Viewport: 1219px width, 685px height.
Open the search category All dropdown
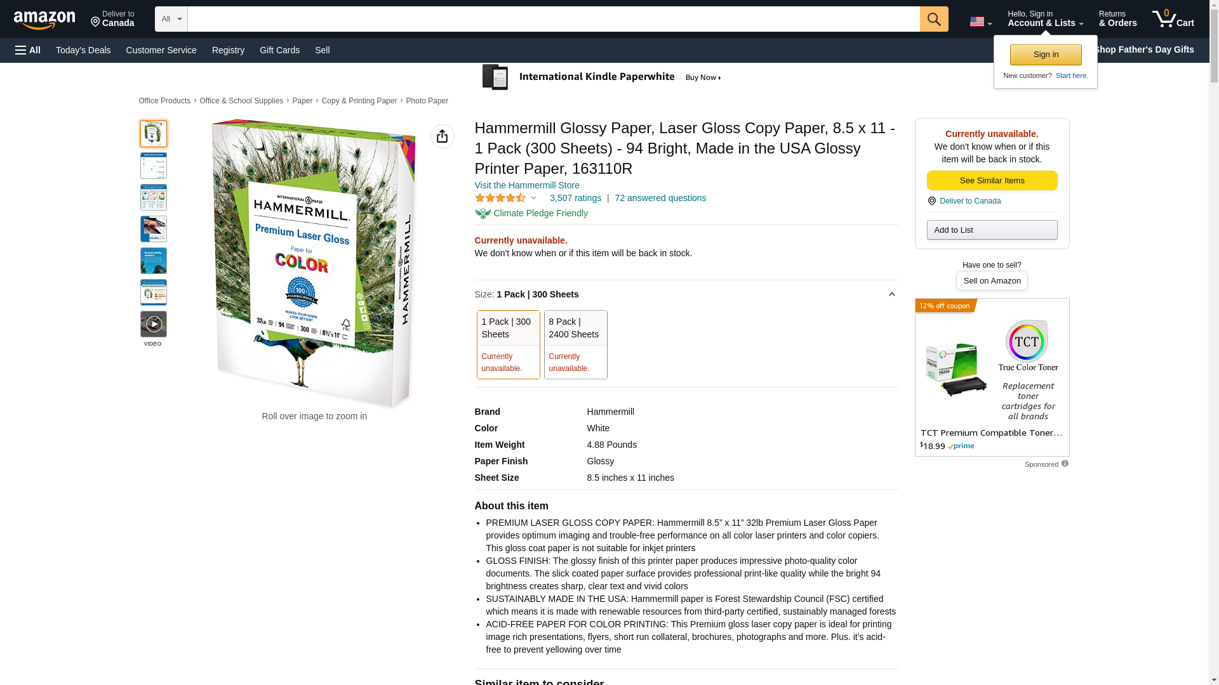point(171,19)
